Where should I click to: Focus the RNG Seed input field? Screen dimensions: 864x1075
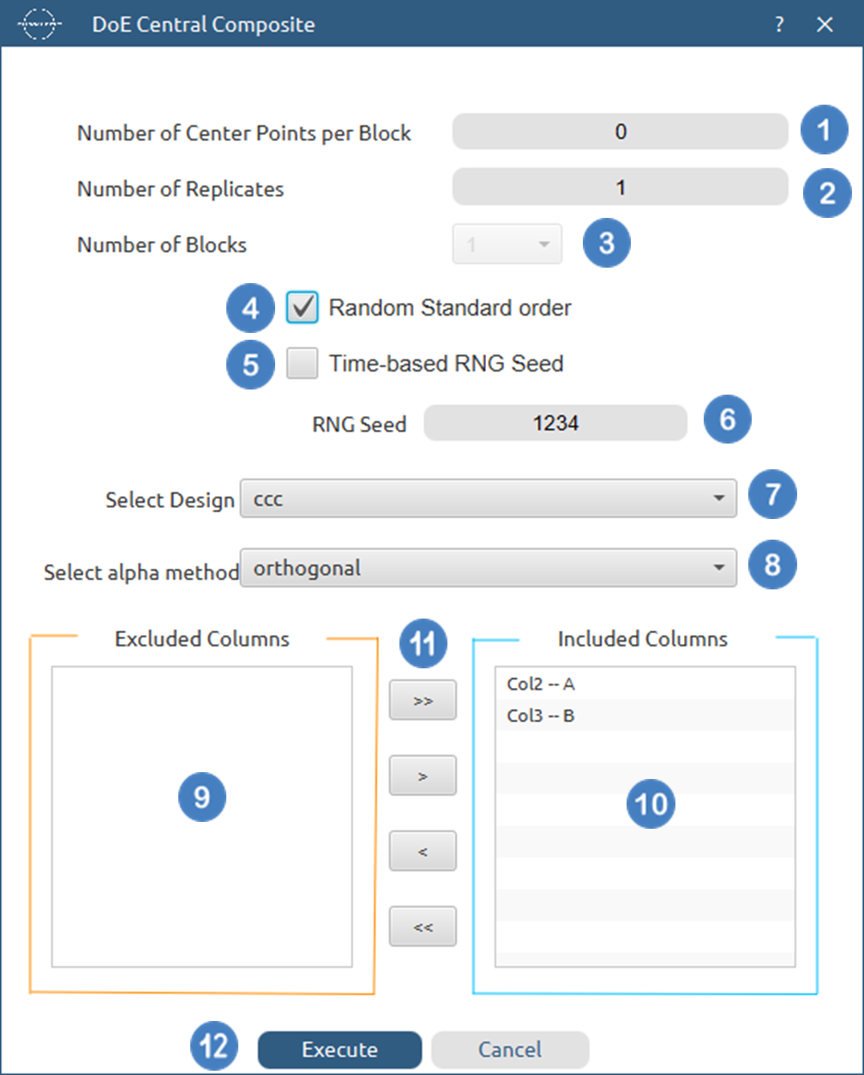(x=555, y=423)
